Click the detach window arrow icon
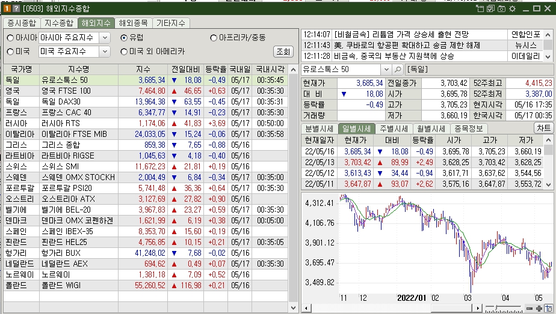The width and height of the screenshot is (556, 314). [480, 8]
